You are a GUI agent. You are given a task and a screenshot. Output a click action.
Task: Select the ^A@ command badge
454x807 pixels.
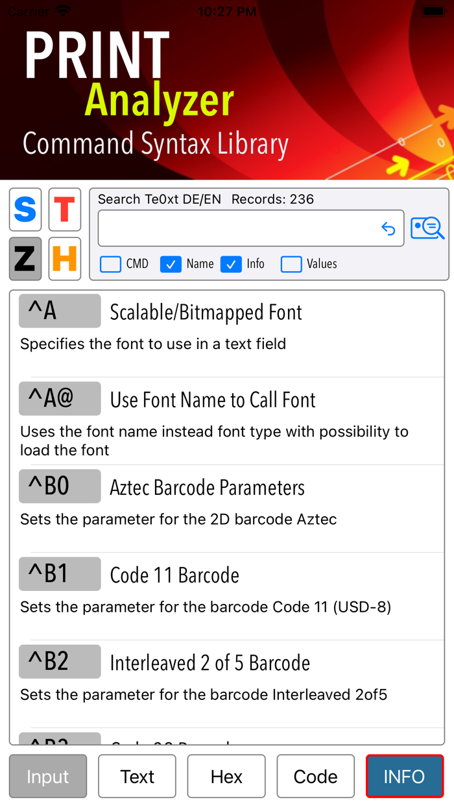pyautogui.click(x=60, y=398)
